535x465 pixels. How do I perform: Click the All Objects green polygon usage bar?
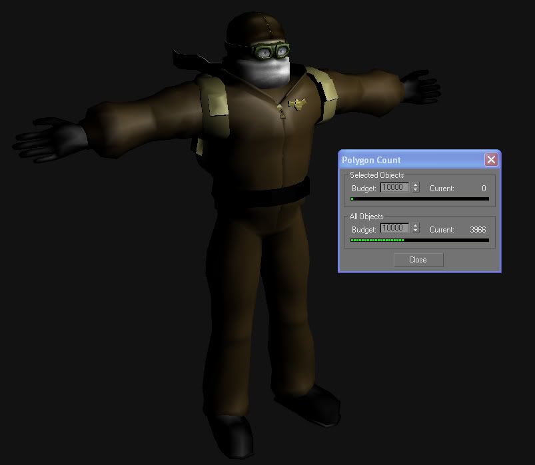point(378,240)
